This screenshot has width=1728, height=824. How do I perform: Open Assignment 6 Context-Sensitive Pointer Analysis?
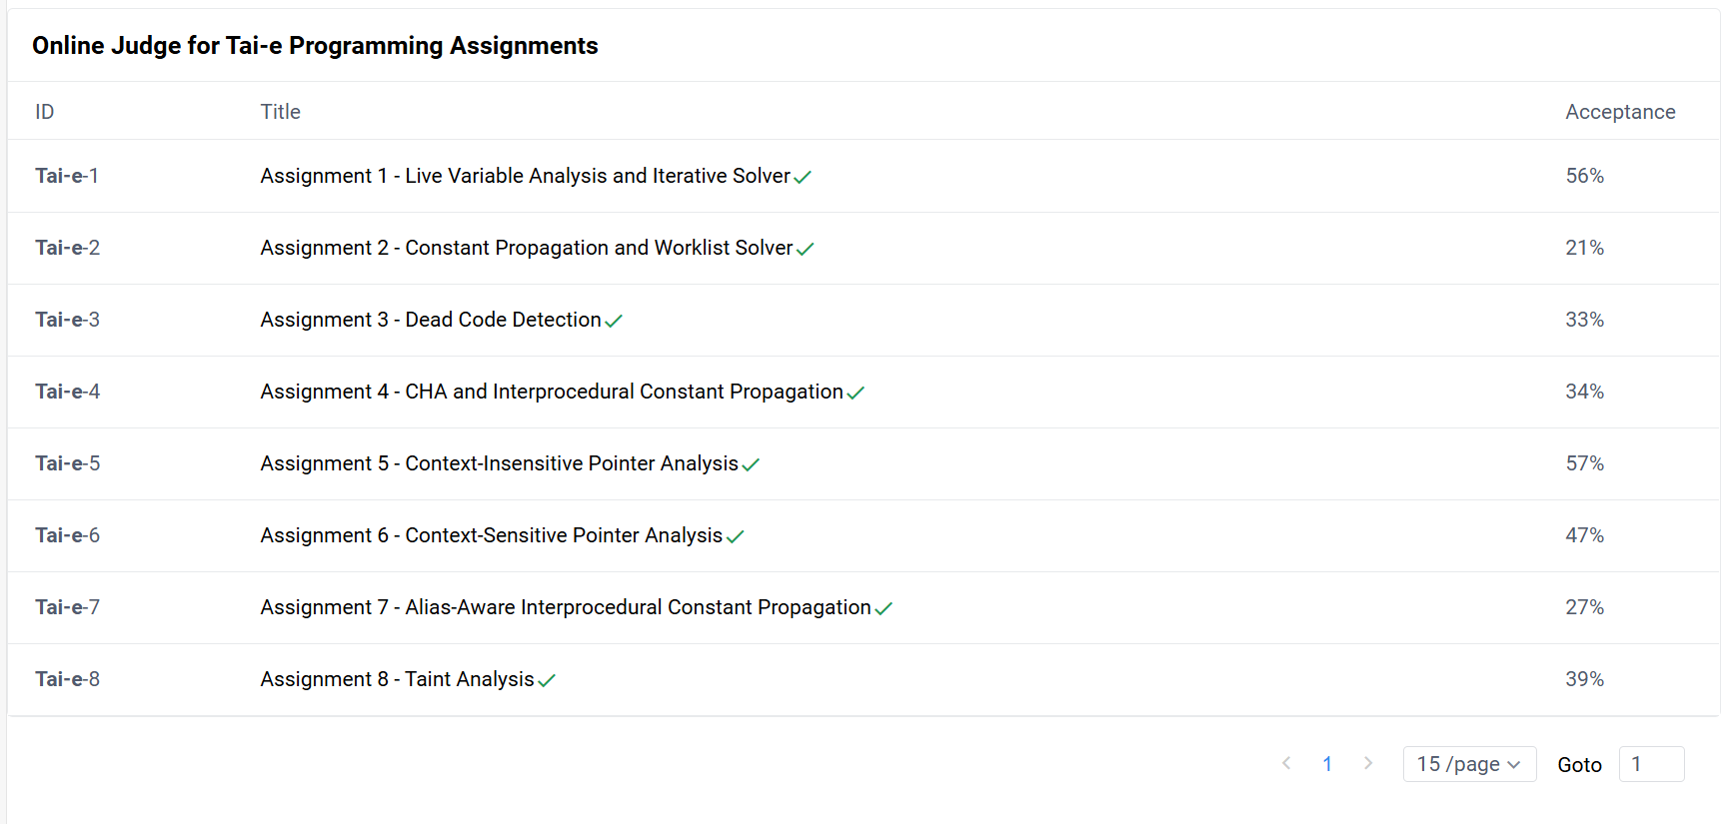tap(492, 535)
